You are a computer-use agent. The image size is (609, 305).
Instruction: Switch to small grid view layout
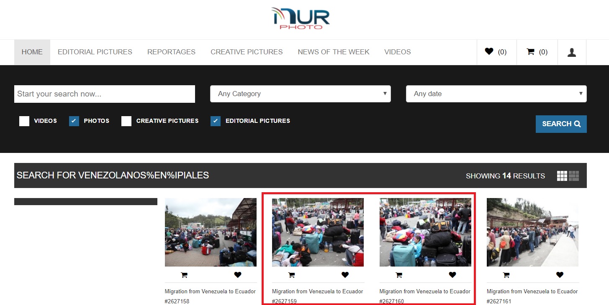[562, 176]
